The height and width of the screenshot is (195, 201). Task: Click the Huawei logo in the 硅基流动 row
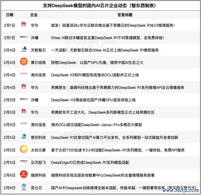pyautogui.click(x=24, y=24)
